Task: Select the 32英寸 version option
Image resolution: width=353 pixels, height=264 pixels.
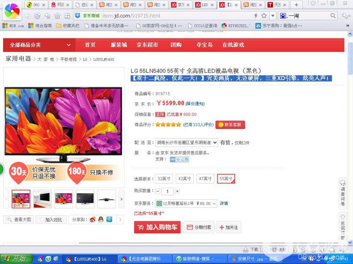Action: (164, 179)
